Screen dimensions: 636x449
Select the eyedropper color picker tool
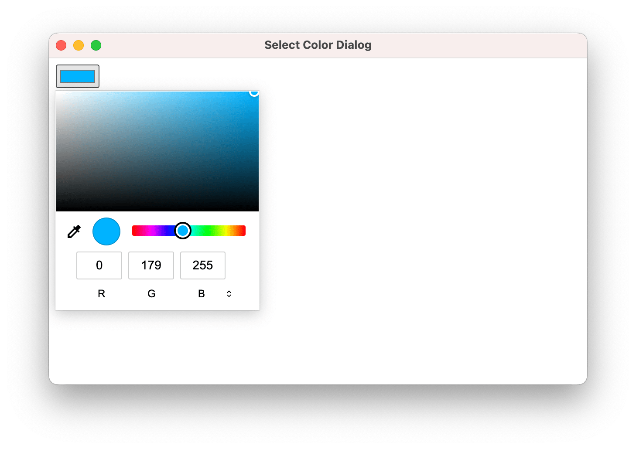[x=74, y=231]
